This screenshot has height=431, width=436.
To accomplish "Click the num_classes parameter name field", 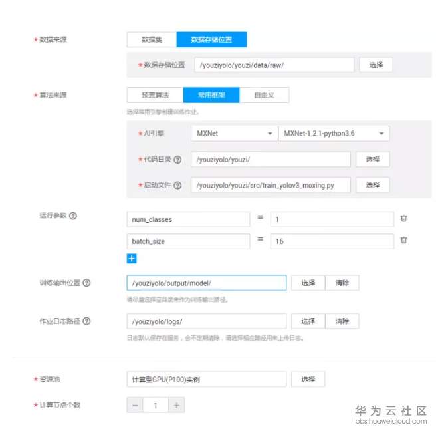I will pyautogui.click(x=188, y=219).
